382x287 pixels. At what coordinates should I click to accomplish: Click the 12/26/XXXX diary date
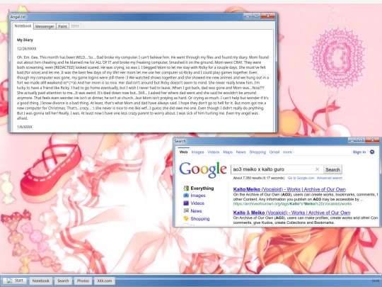click(27, 49)
